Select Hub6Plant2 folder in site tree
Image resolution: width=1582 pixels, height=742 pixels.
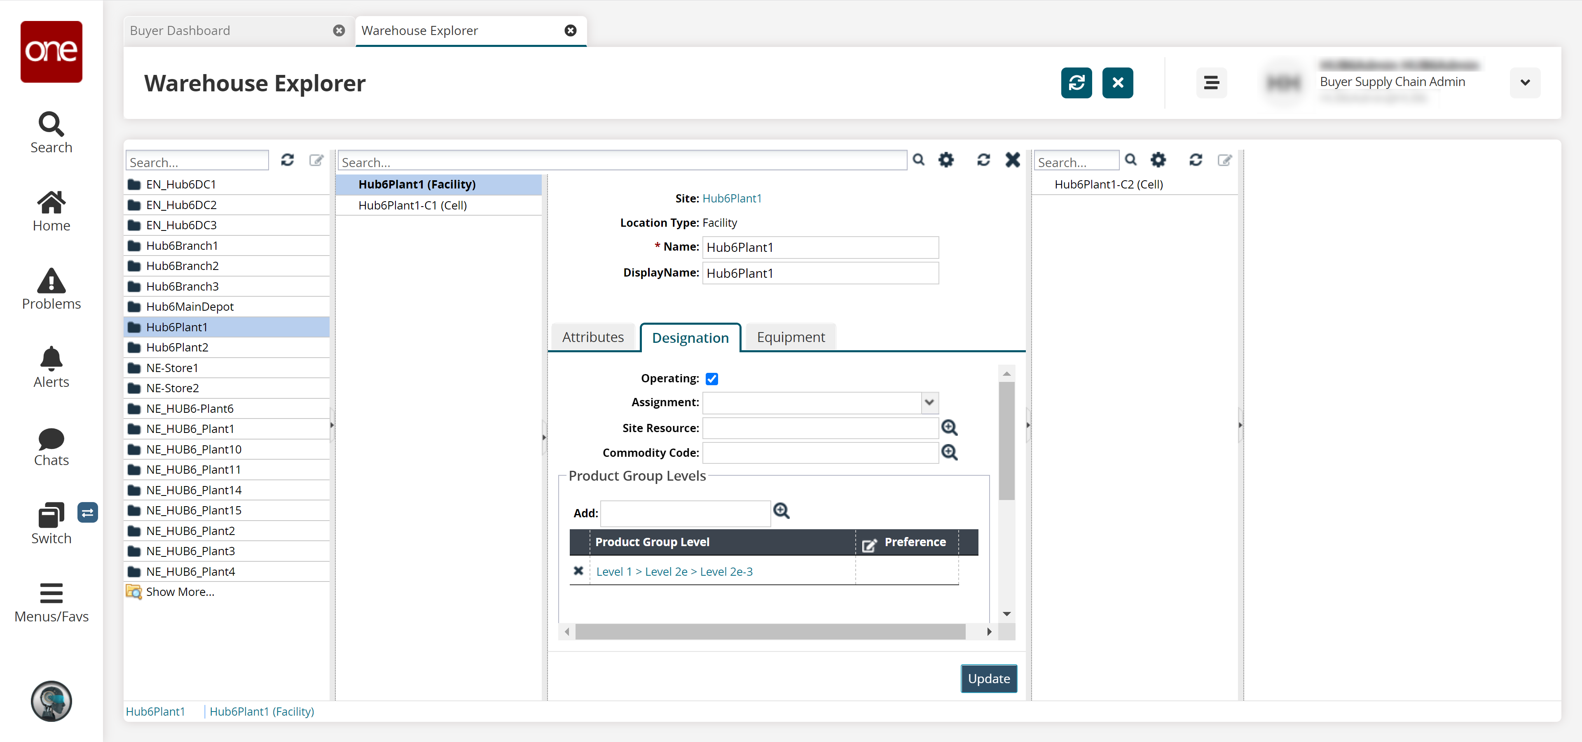[x=177, y=347]
